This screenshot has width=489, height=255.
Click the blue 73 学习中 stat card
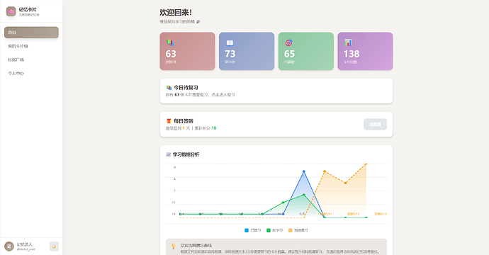pyautogui.click(x=247, y=51)
